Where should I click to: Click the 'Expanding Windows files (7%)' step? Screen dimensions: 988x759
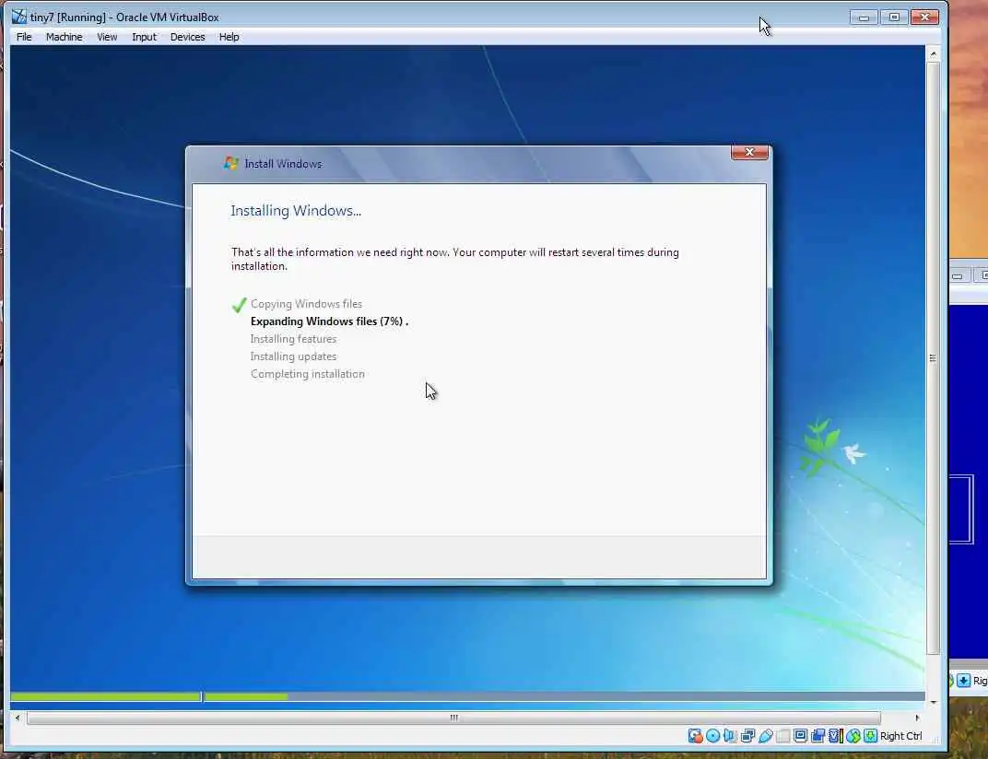tap(330, 321)
